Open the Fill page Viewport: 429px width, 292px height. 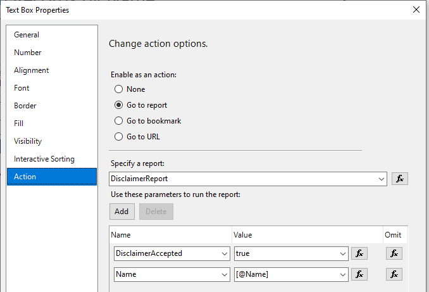(x=52, y=124)
